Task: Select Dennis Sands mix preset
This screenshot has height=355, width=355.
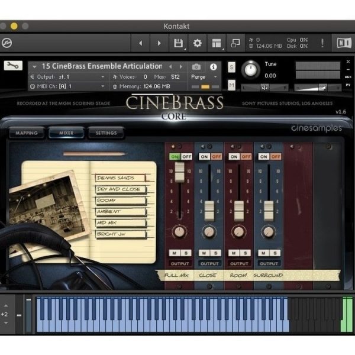Action: (121, 177)
